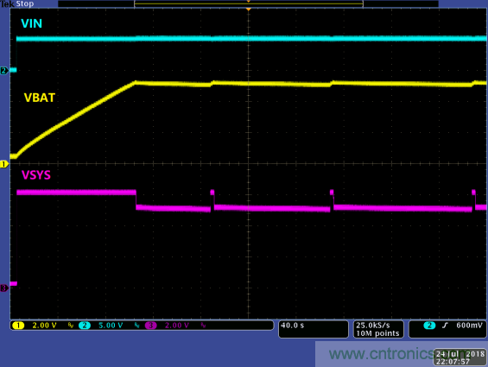This screenshot has height=367, width=488.
Task: Click the record overview bar at top
Action: 249,3
